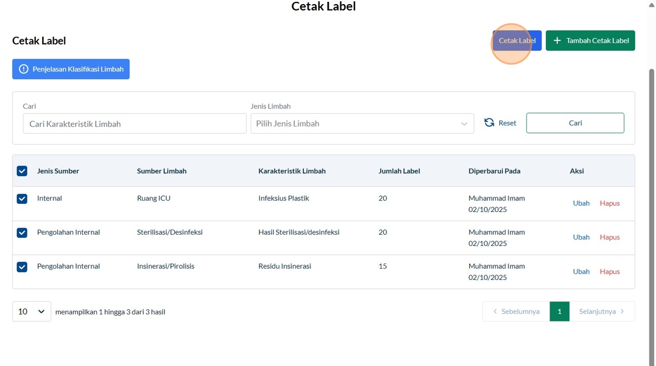Click the Sebelumnya left chevron icon

click(495, 312)
